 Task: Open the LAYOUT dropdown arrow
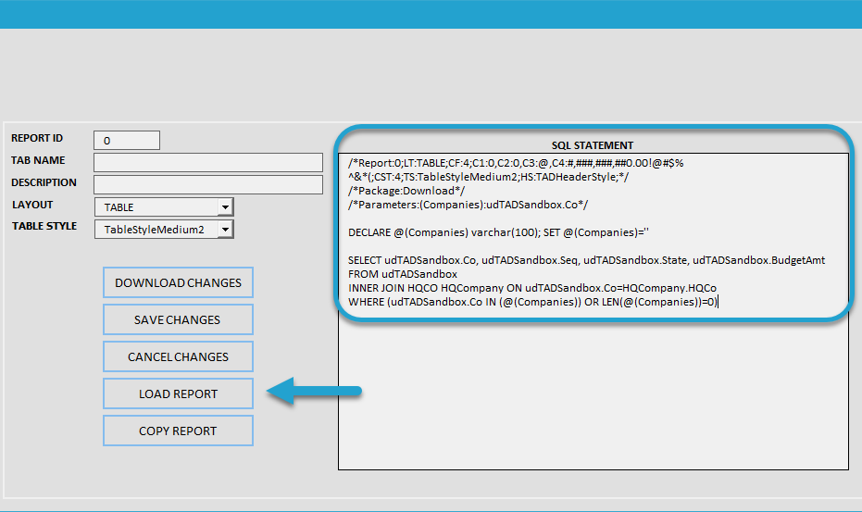point(225,207)
